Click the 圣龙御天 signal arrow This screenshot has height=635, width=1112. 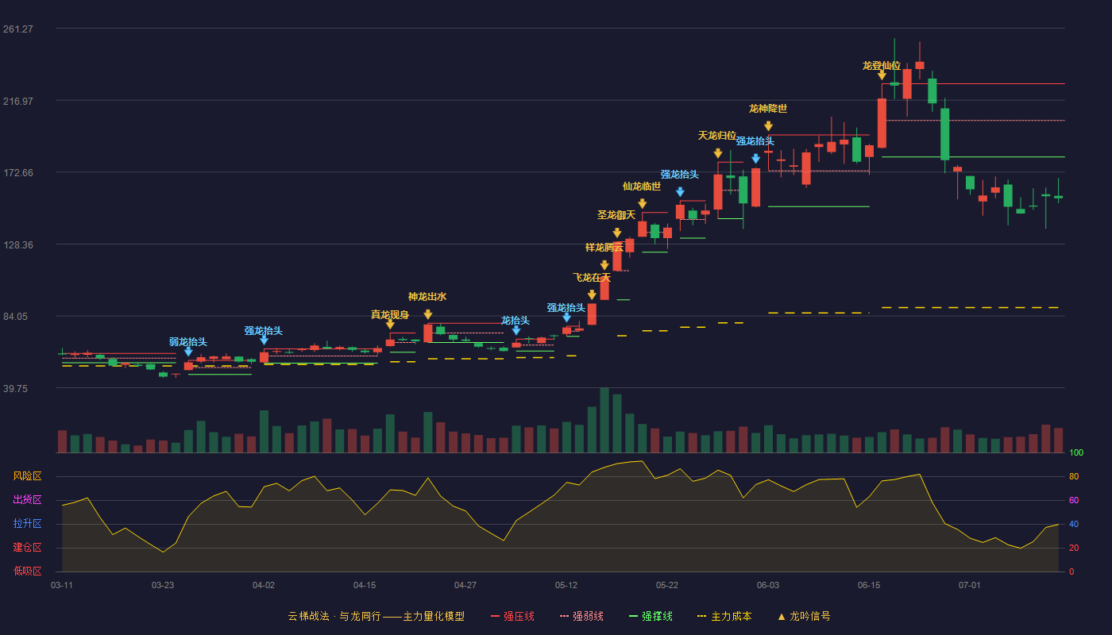[617, 233]
